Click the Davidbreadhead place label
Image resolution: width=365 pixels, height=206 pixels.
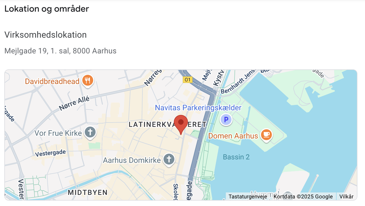point(52,81)
